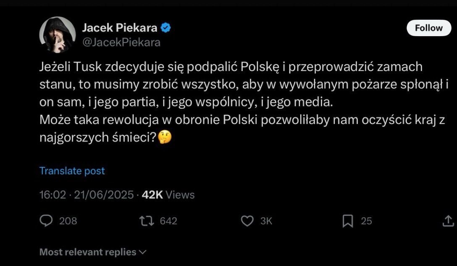Translate the post to English
The width and height of the screenshot is (457, 266).
(x=72, y=171)
